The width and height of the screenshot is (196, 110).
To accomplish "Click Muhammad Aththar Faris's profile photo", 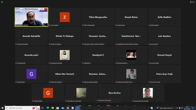I will [x=131, y=74].
